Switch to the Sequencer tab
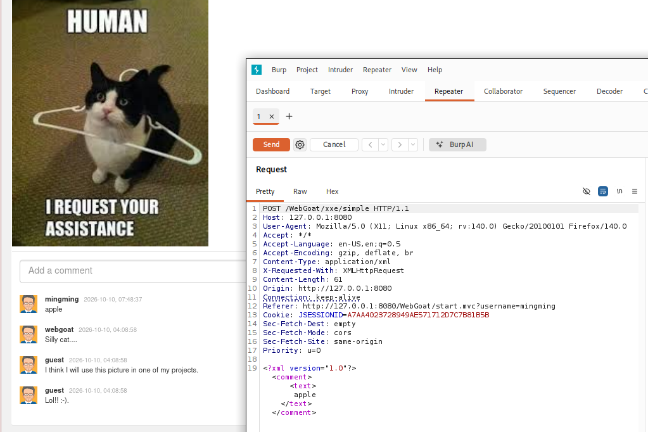The image size is (648, 432). pos(559,91)
